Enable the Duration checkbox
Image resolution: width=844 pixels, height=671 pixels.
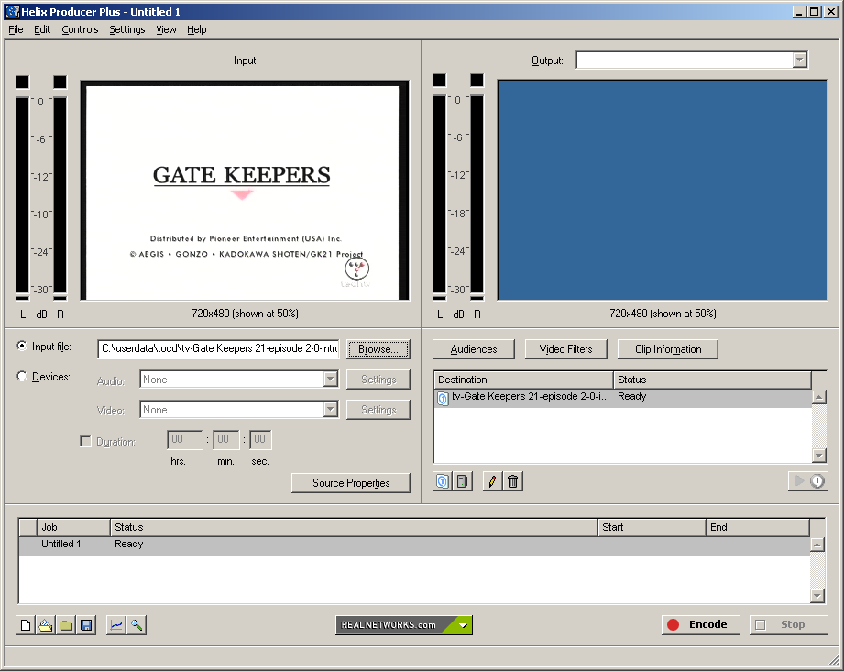pyautogui.click(x=85, y=442)
